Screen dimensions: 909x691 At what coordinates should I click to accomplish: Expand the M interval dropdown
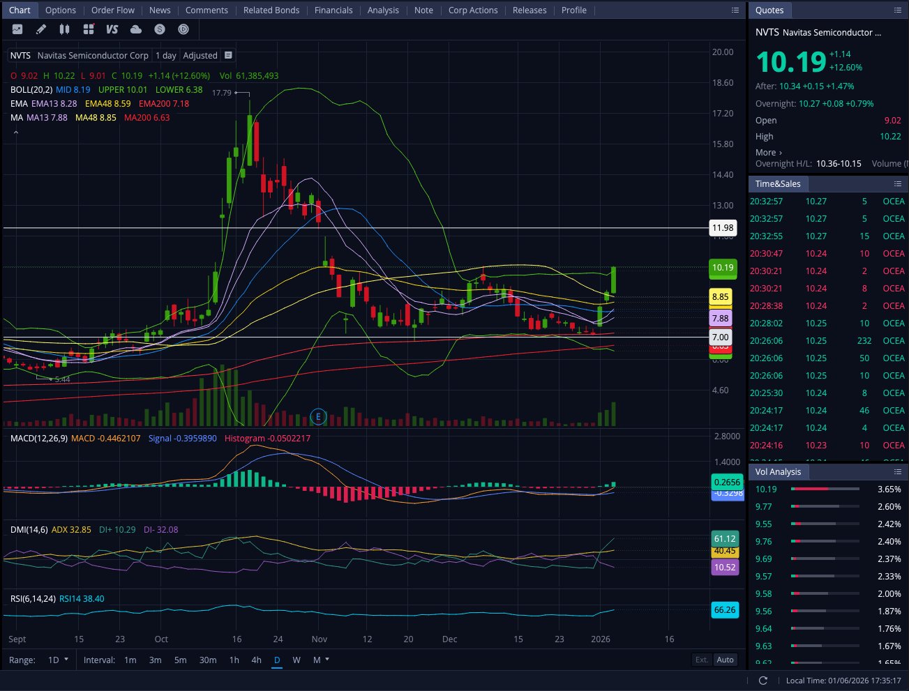coord(321,660)
